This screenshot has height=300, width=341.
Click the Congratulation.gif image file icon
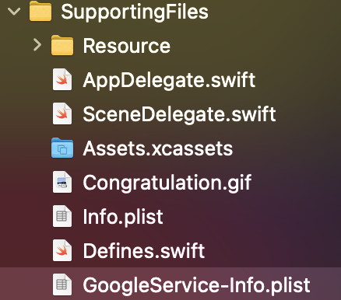click(62, 182)
